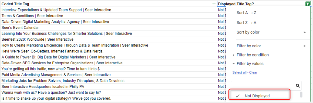Click the Clear link
The height and width of the screenshot is (103, 313).
253,72
